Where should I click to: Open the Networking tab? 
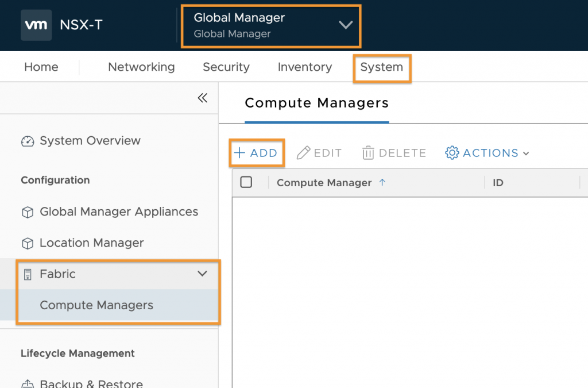141,67
